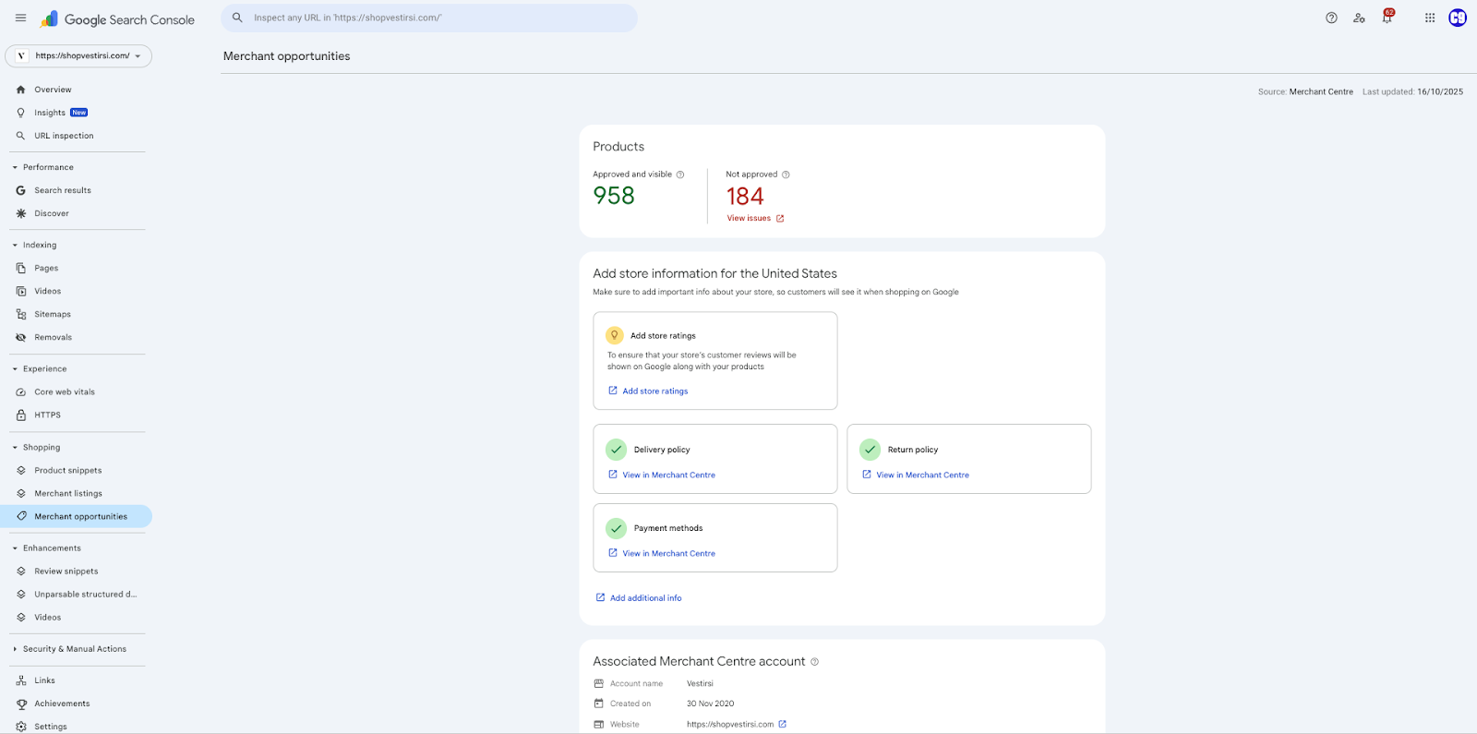Screen dimensions: 1477x734
Task: Click the Inspect any URL search field
Action: pyautogui.click(x=434, y=18)
